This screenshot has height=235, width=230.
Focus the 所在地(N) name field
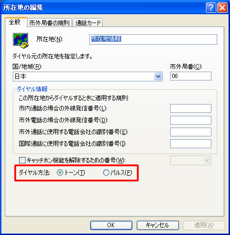pyautogui.click(x=153, y=39)
